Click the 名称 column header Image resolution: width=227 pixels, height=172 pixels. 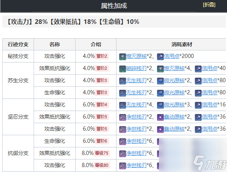(54, 44)
